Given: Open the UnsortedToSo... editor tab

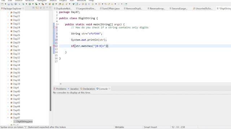Looking at the screenshot, I should point(203,9).
